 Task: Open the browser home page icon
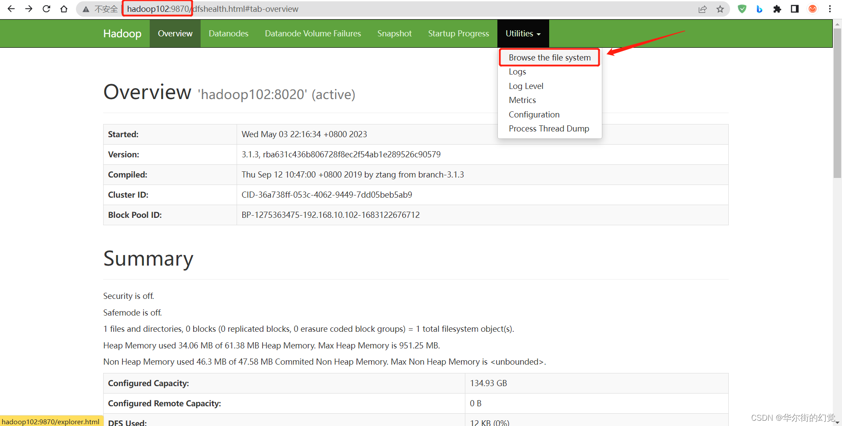64,9
